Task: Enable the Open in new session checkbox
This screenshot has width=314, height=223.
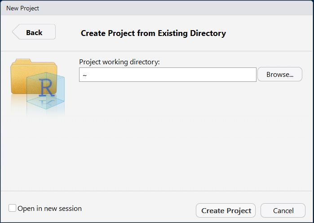Action: tap(13, 208)
